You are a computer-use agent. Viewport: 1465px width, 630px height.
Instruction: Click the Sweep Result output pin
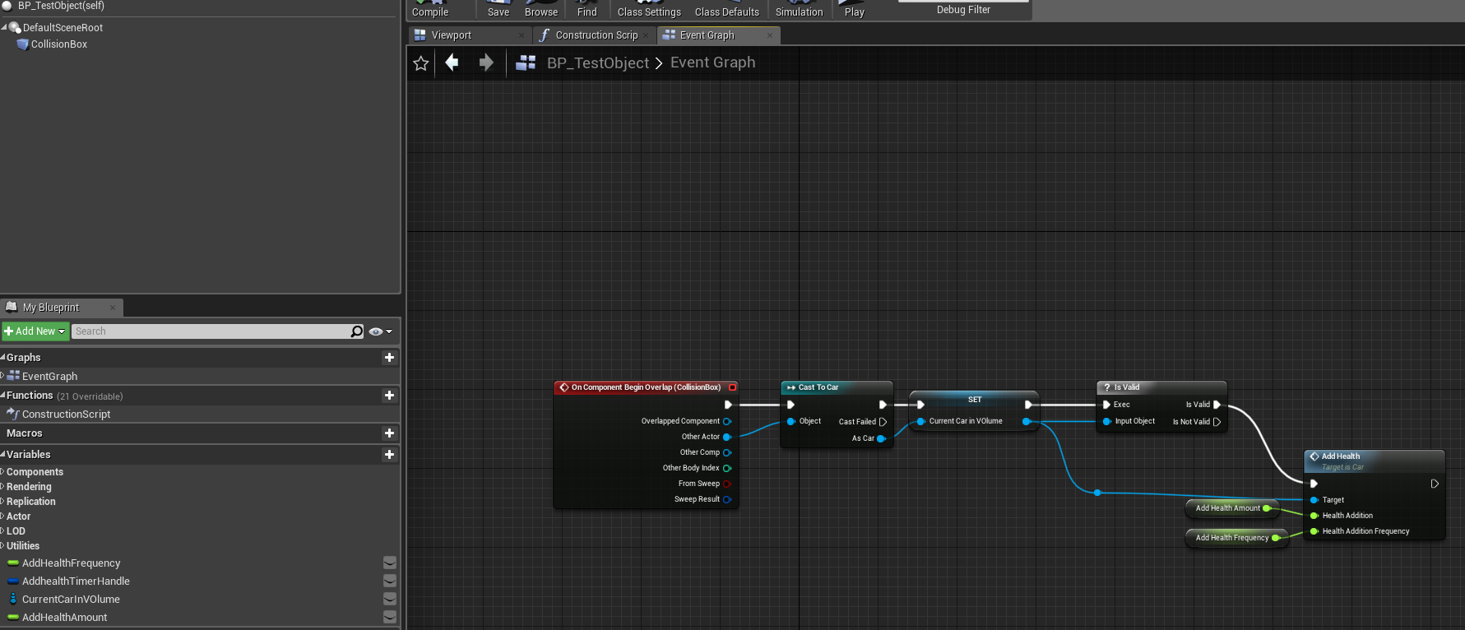(x=727, y=499)
